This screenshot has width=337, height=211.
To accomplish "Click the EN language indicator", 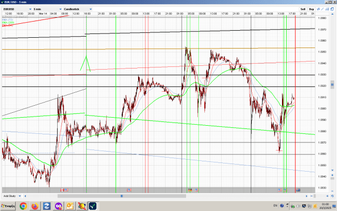I will [276, 206].
